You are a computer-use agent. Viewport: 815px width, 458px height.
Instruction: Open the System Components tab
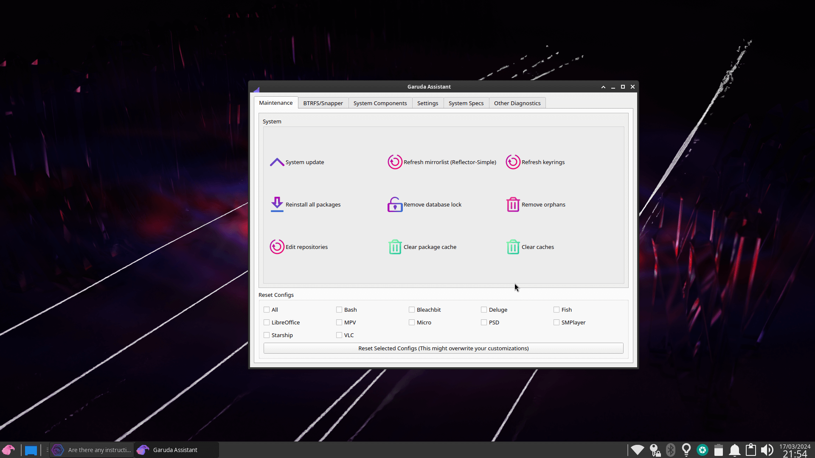(x=380, y=103)
